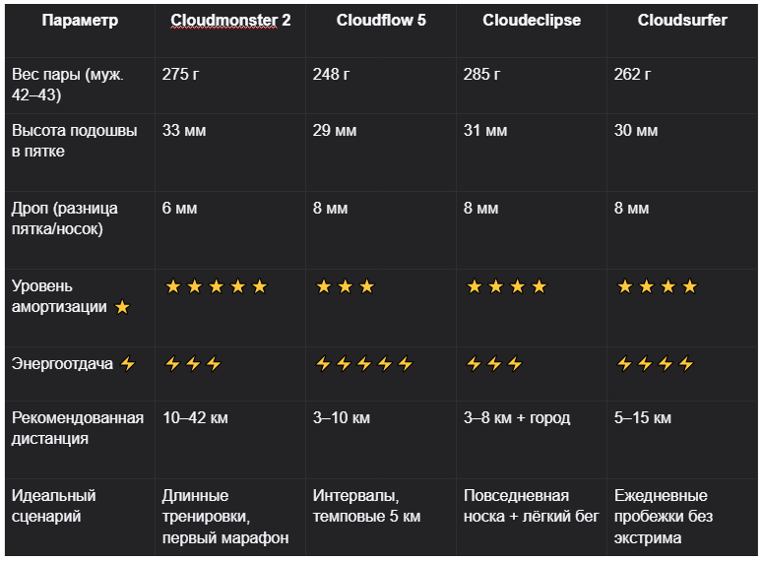Viewport: 763px width, 561px height.
Task: Select Cloudmonster 2's three-lightning energy rating
Action: coord(193,364)
